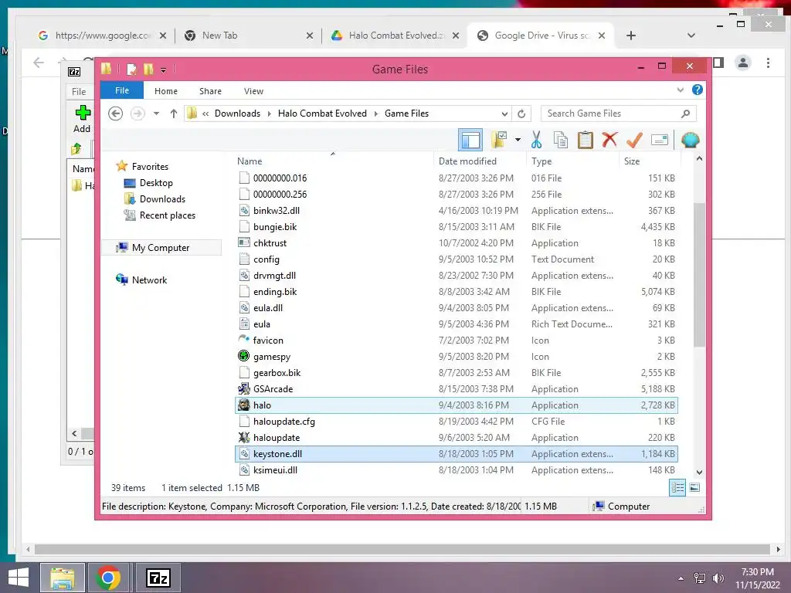This screenshot has height=593, width=791.
Task: Click Chrome's horizontal scrollbar
Action: point(402,549)
